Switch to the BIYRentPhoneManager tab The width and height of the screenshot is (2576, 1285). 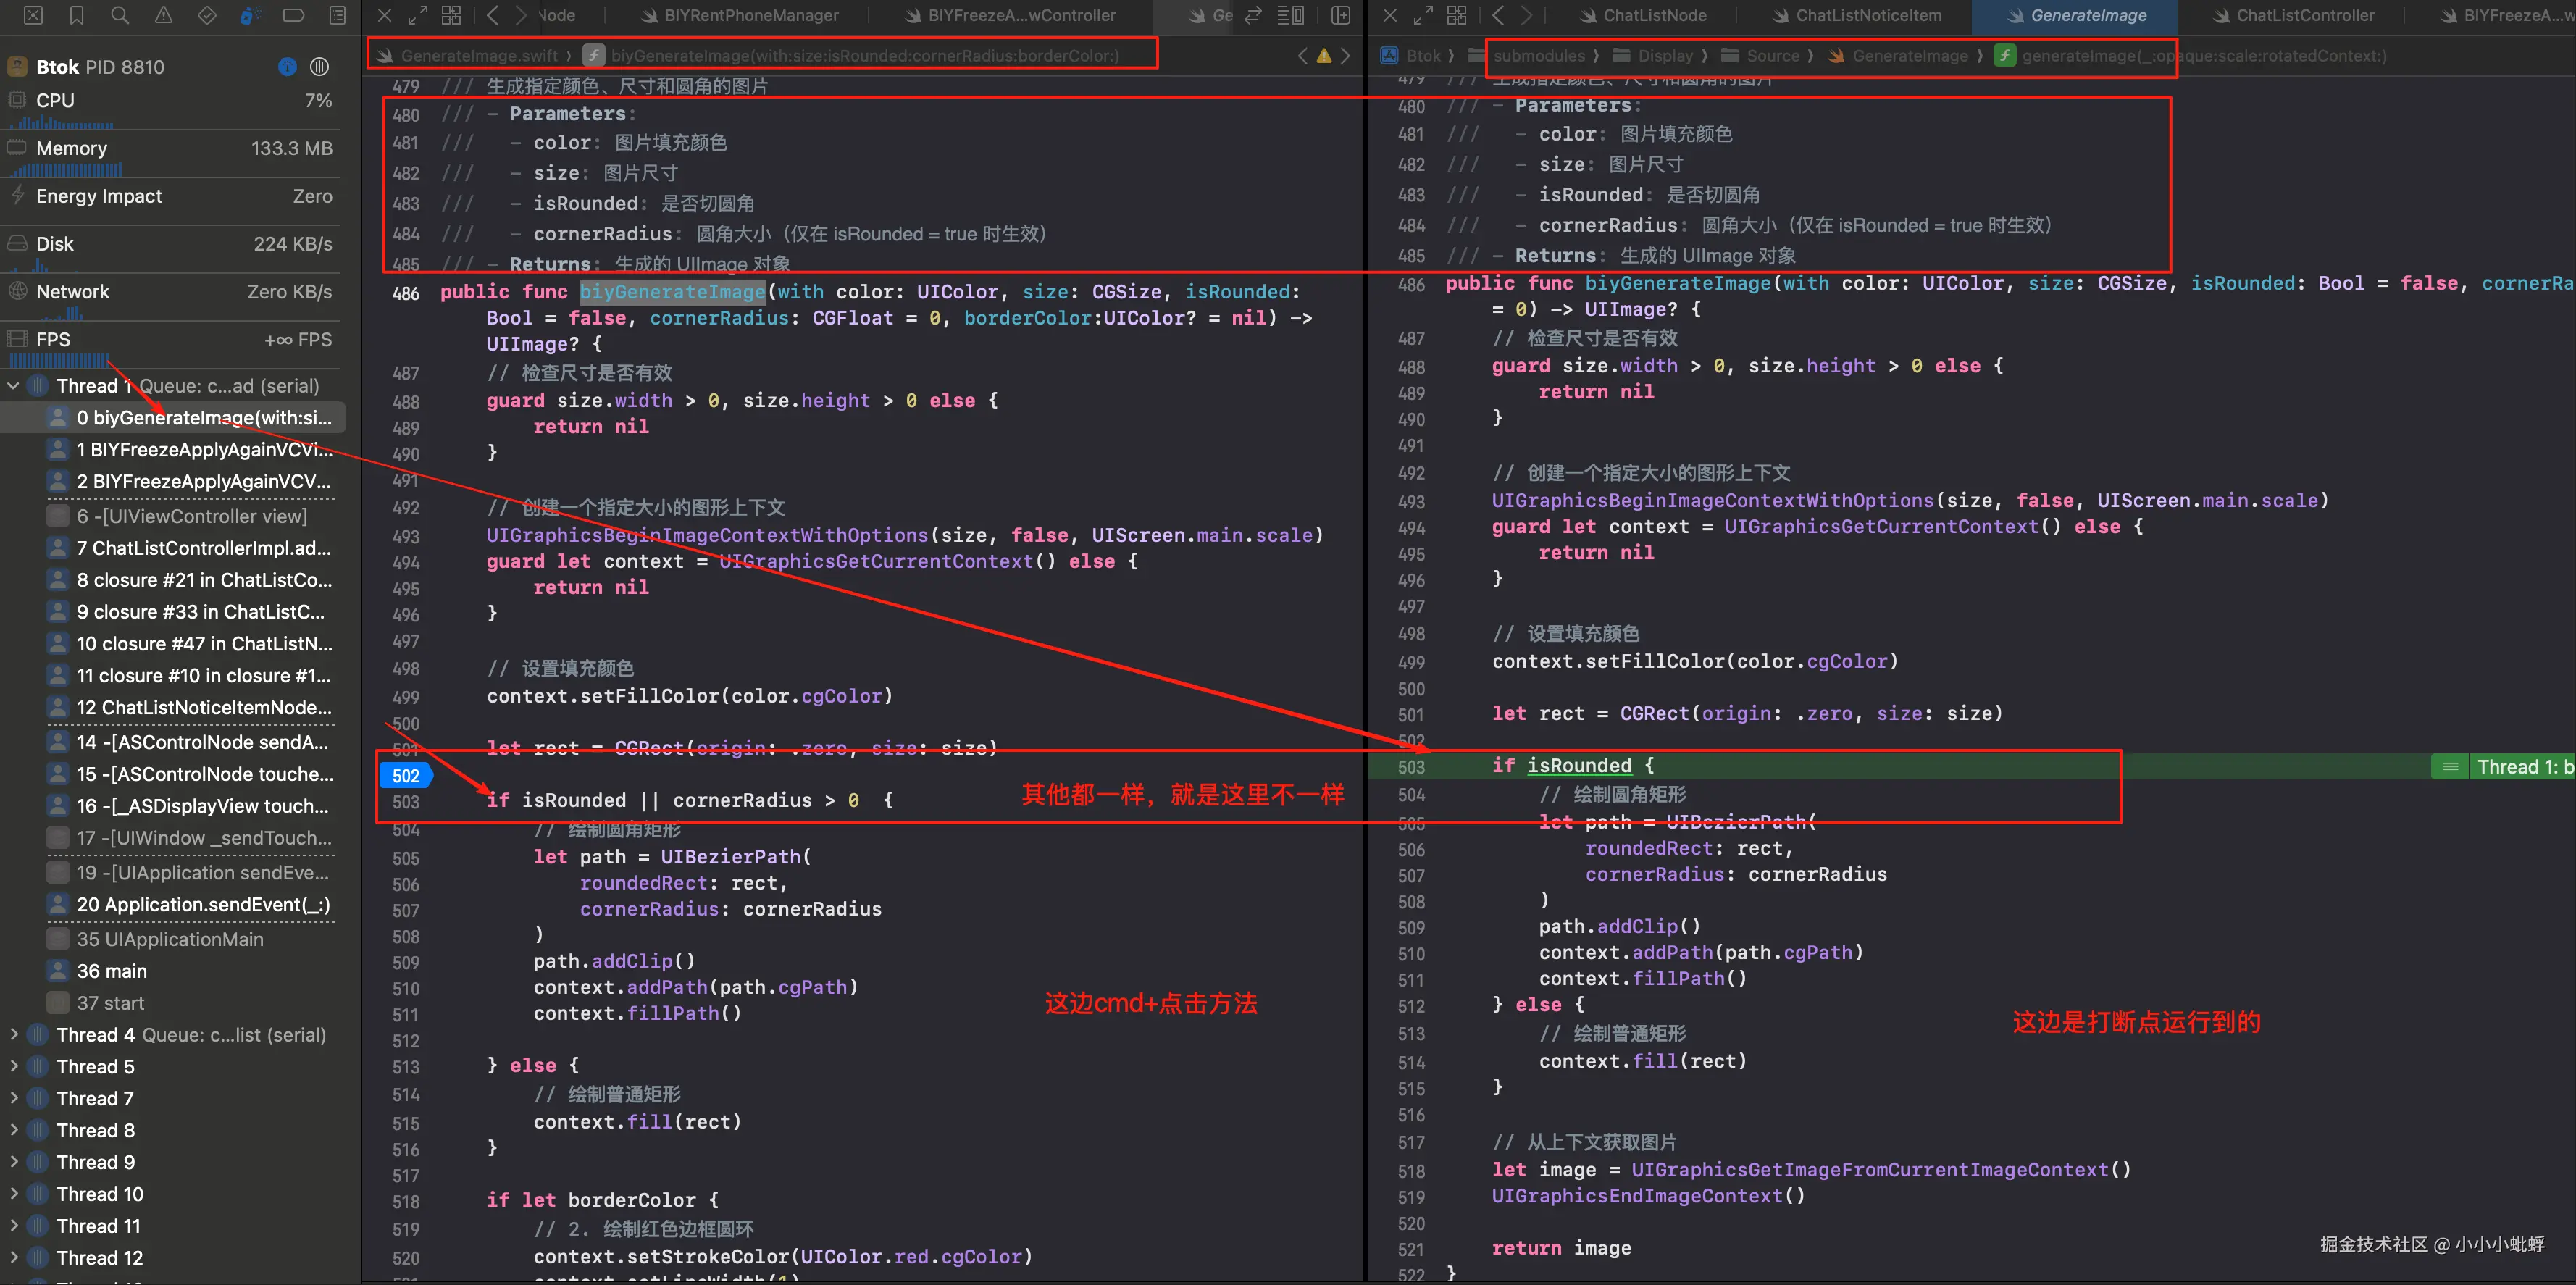[750, 15]
